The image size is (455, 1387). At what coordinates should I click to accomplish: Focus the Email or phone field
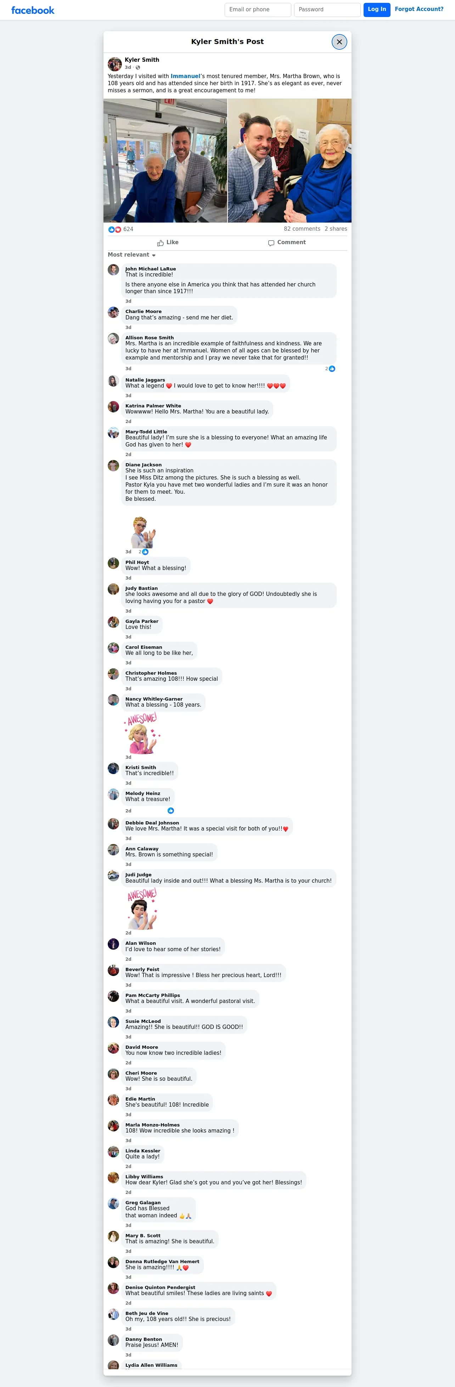[x=258, y=10]
